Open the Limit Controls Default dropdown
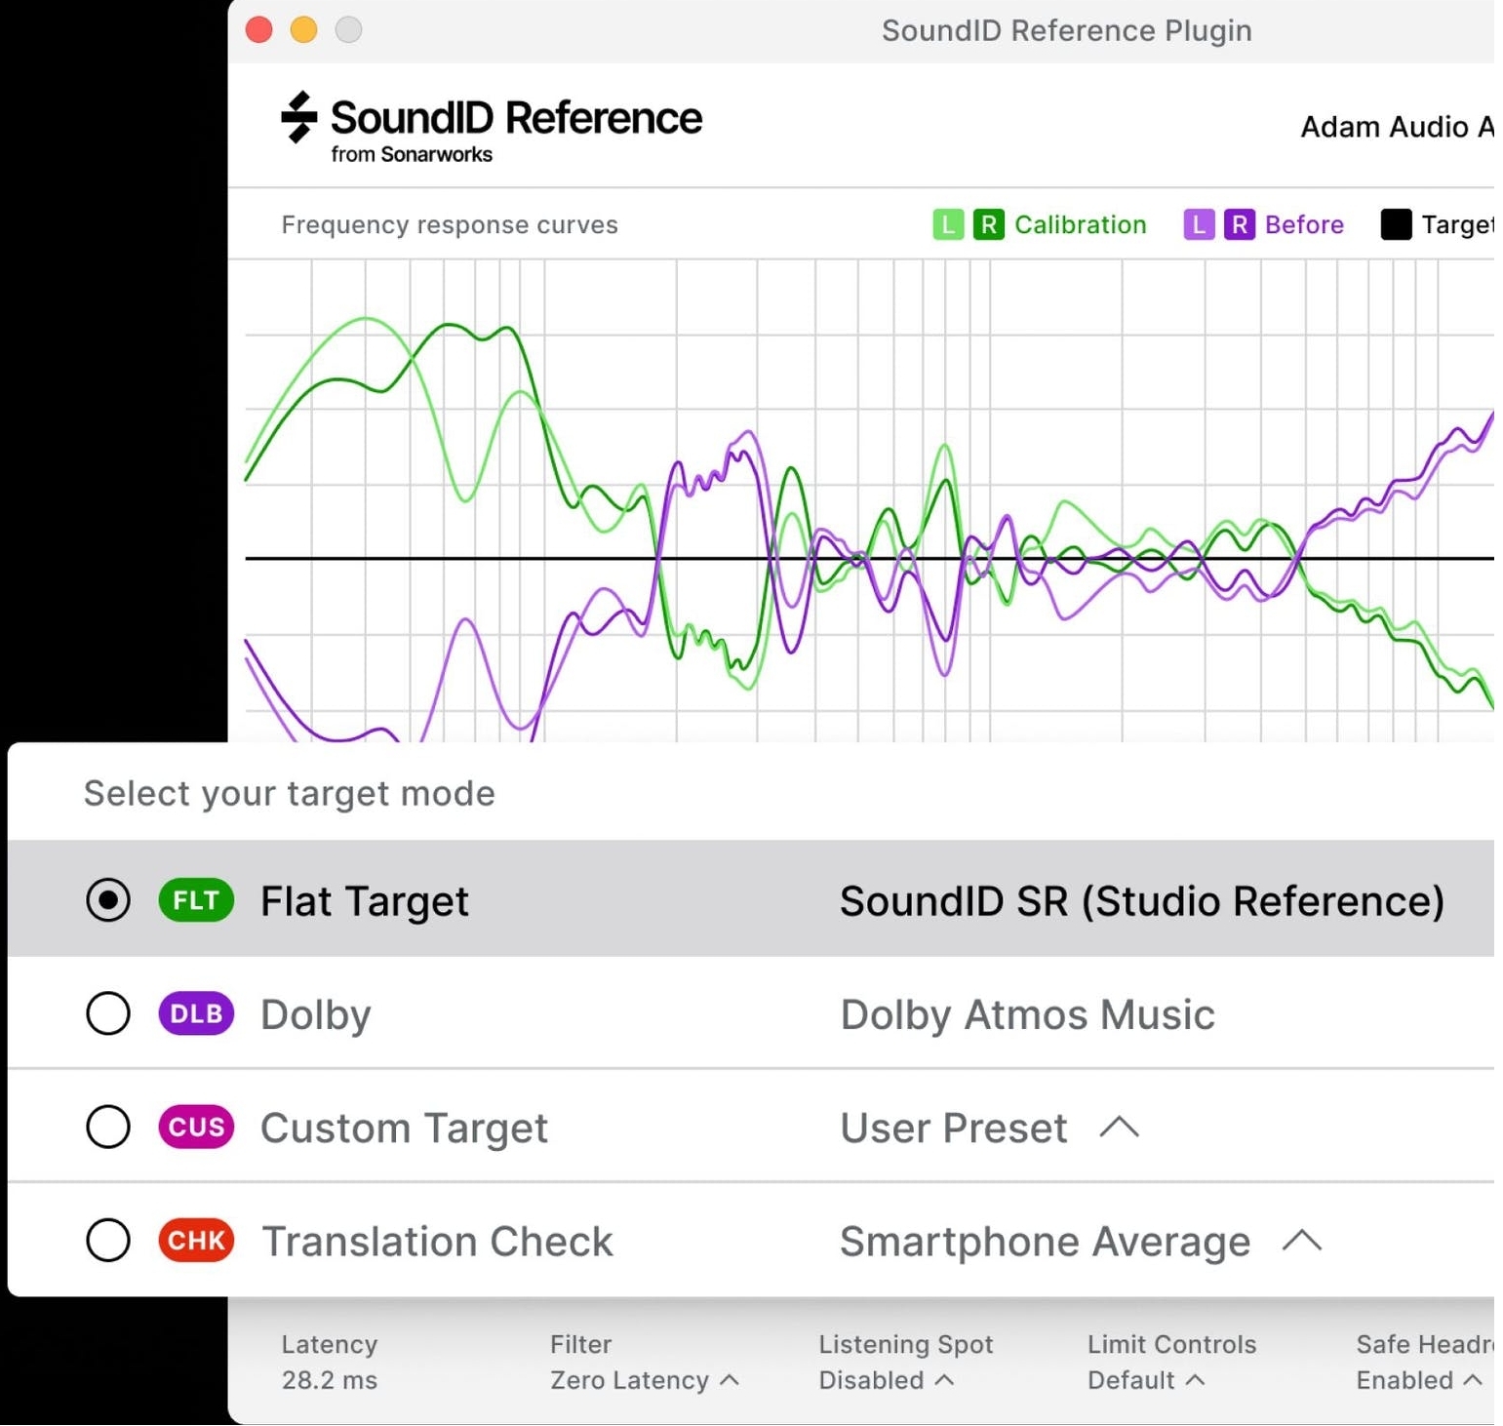 (1146, 1380)
